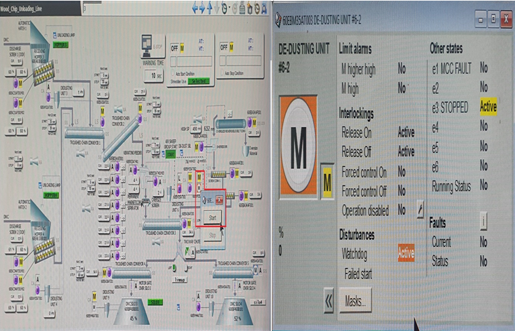Select the Auto Stop Condition radio button
This screenshot has width=515, height=331.
[x=223, y=74]
